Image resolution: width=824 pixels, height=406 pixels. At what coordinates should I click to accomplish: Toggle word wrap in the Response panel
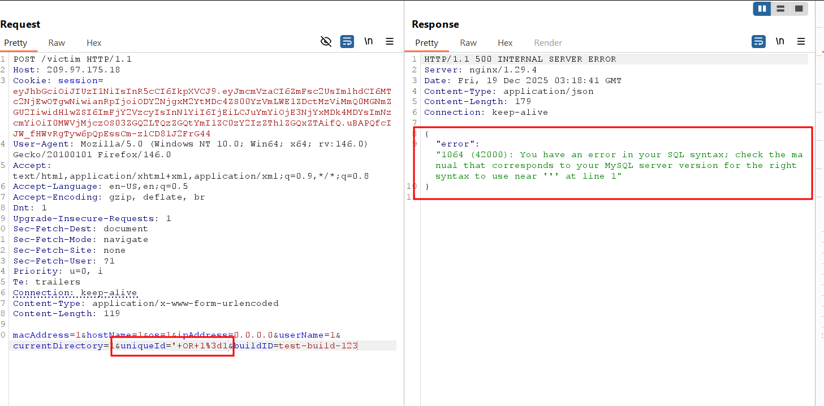coord(758,41)
